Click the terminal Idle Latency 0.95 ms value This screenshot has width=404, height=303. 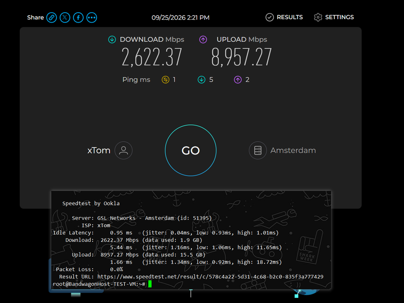pyautogui.click(x=121, y=233)
